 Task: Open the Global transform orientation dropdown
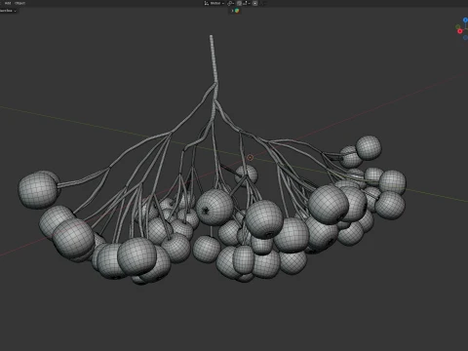point(214,3)
